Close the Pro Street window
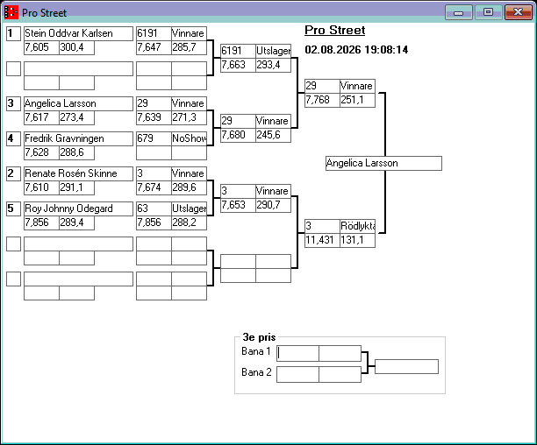The image size is (537, 445). (518, 12)
